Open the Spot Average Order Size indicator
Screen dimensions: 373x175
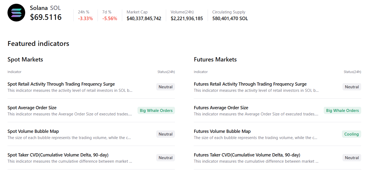32,108
